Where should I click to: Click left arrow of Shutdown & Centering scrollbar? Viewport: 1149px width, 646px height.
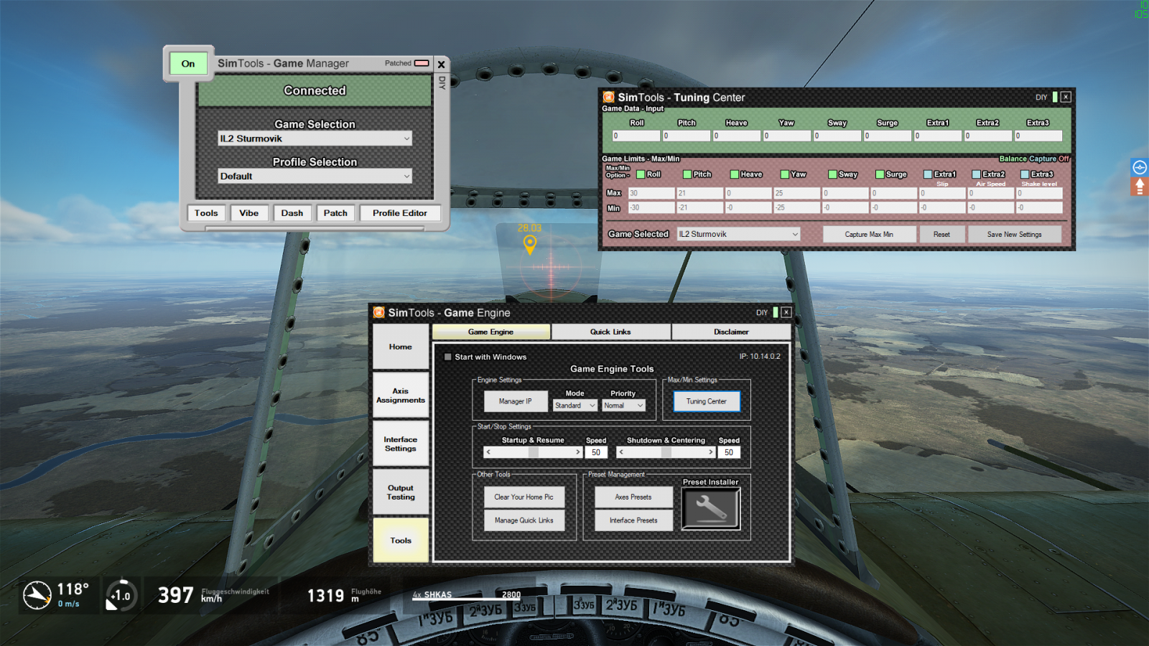(621, 452)
